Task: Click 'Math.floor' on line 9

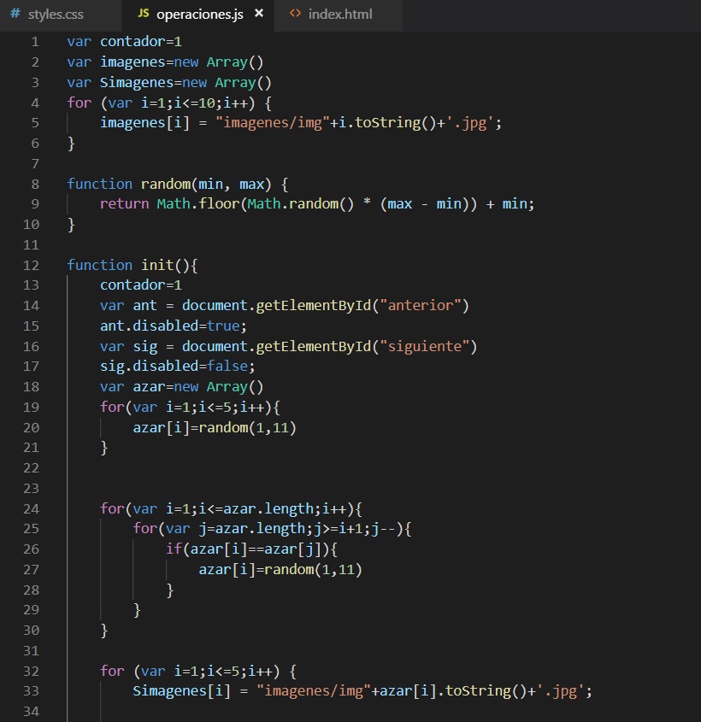Action: [198, 203]
